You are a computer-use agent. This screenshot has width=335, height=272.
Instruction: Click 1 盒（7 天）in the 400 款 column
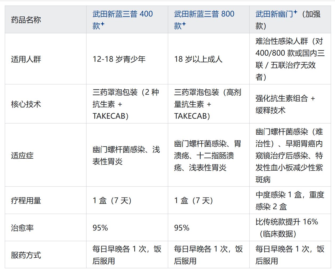[112, 200]
